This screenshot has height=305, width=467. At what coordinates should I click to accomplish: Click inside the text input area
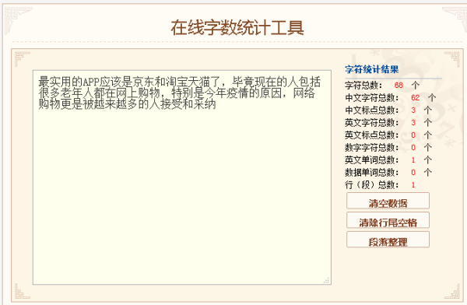click(x=182, y=177)
